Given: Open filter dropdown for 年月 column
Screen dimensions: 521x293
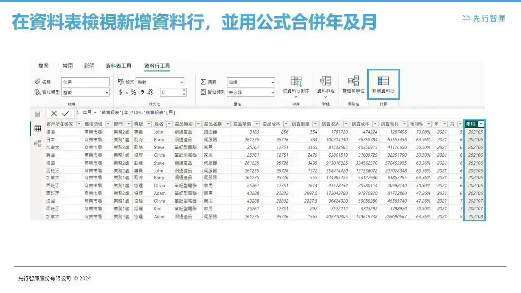Looking at the screenshot, I should (x=481, y=124).
